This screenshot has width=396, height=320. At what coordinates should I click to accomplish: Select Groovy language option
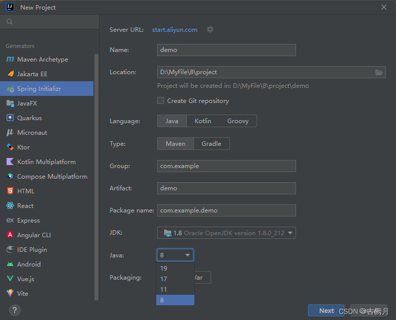click(238, 121)
